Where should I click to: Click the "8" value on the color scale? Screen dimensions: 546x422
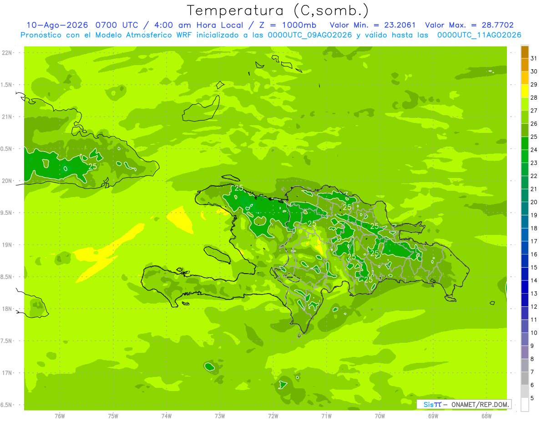(x=532, y=359)
